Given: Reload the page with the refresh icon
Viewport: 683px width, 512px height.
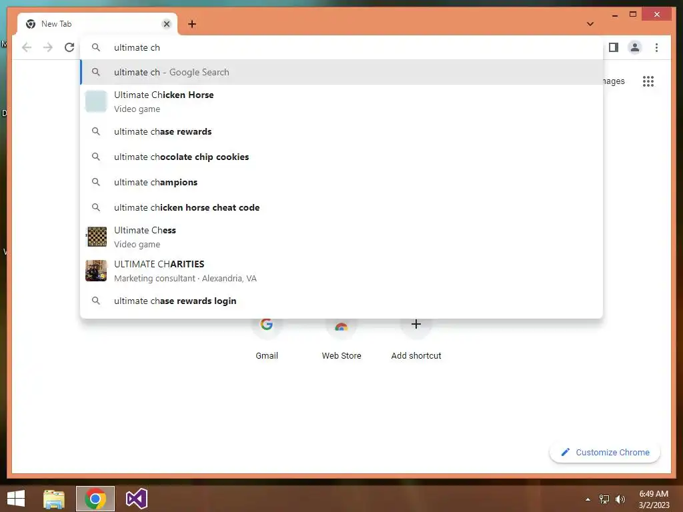Looking at the screenshot, I should (69, 47).
